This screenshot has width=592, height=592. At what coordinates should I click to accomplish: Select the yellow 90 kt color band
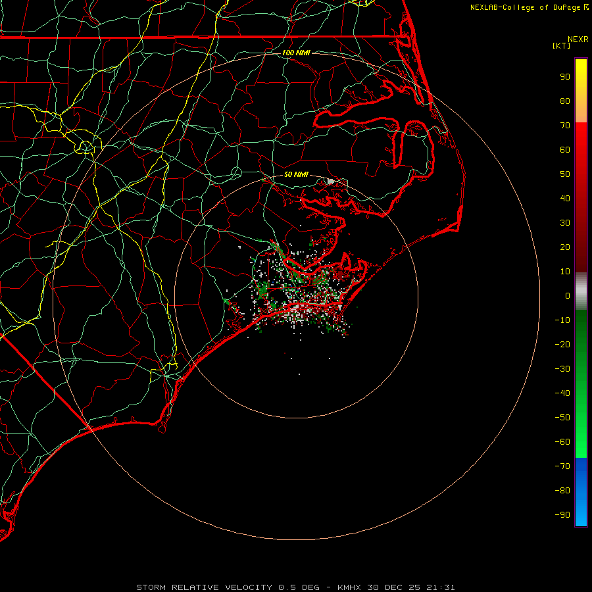(581, 77)
